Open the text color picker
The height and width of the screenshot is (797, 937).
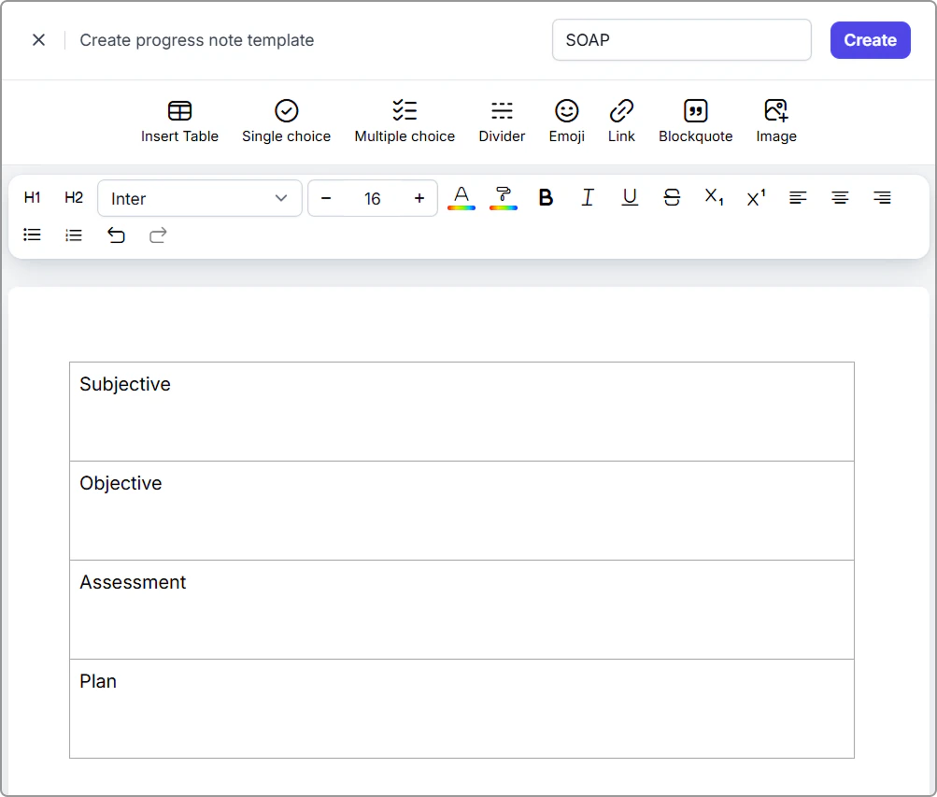[x=461, y=198]
